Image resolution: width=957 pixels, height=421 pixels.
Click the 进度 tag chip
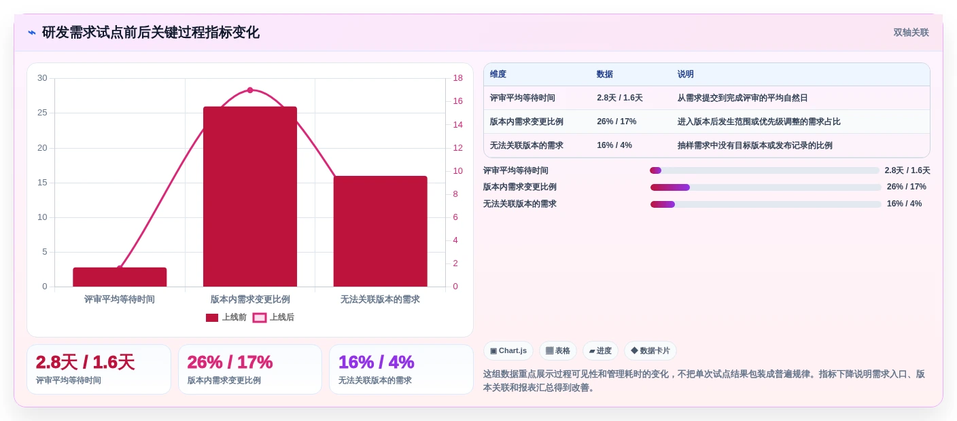coord(600,350)
